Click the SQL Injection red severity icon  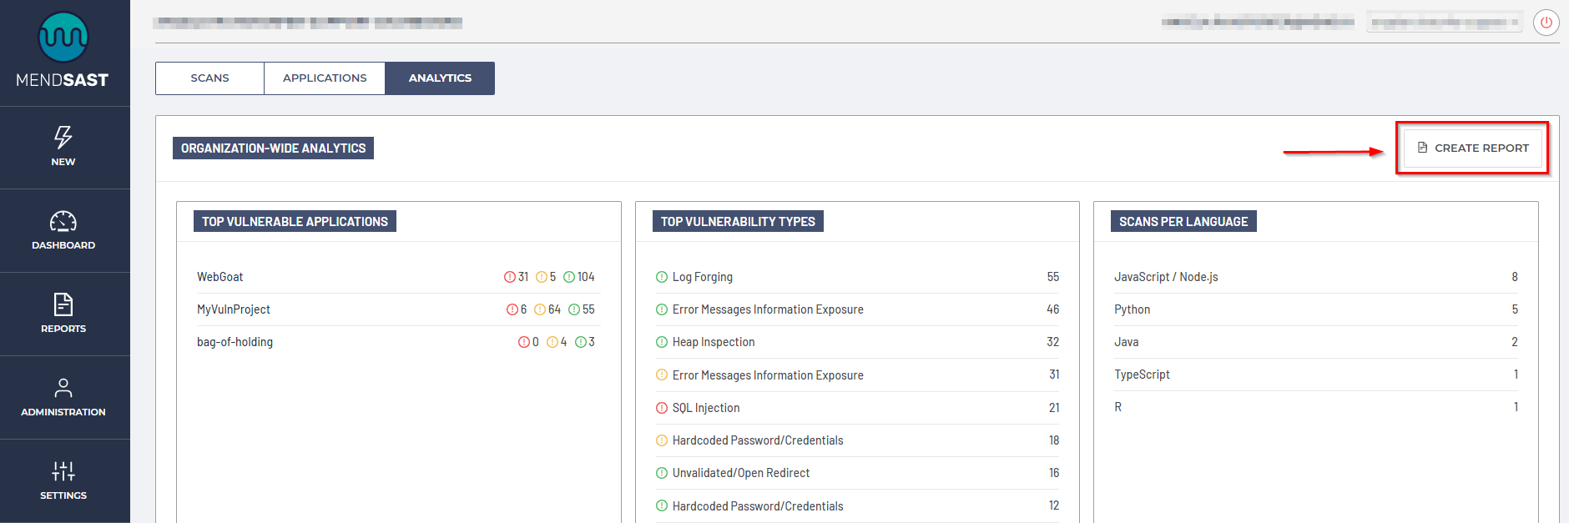coord(662,408)
